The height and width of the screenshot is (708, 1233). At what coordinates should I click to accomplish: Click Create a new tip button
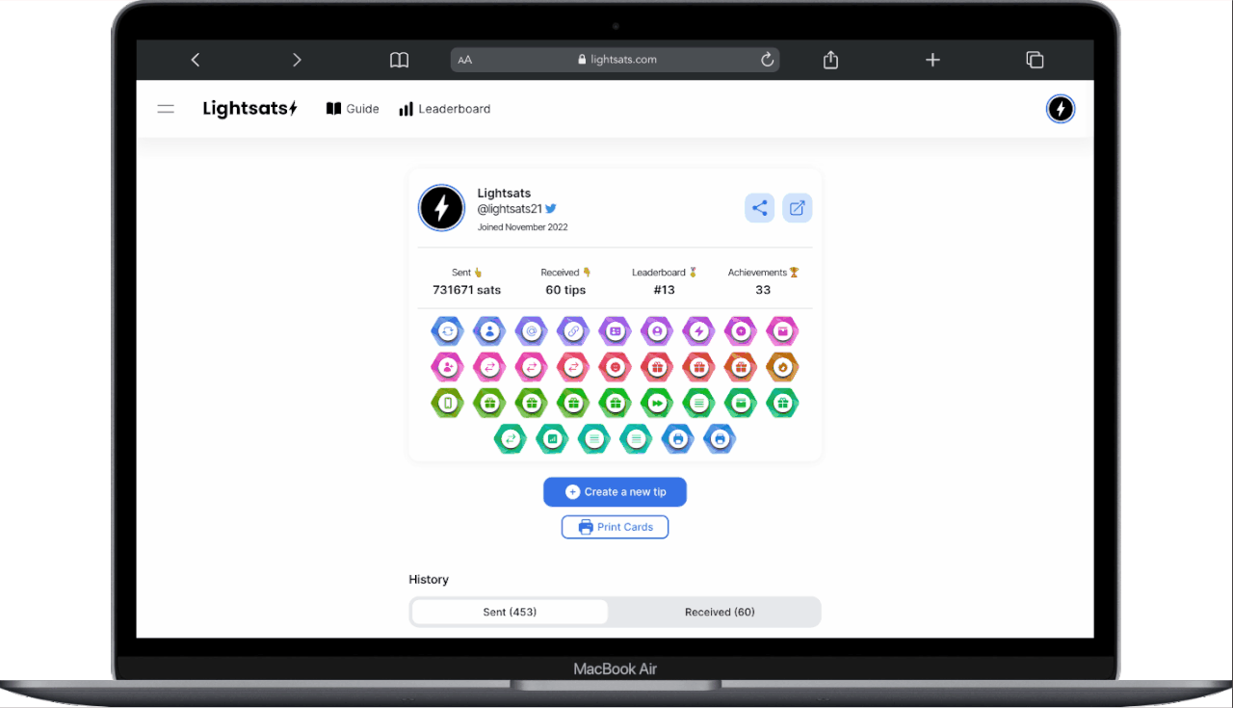tap(615, 491)
